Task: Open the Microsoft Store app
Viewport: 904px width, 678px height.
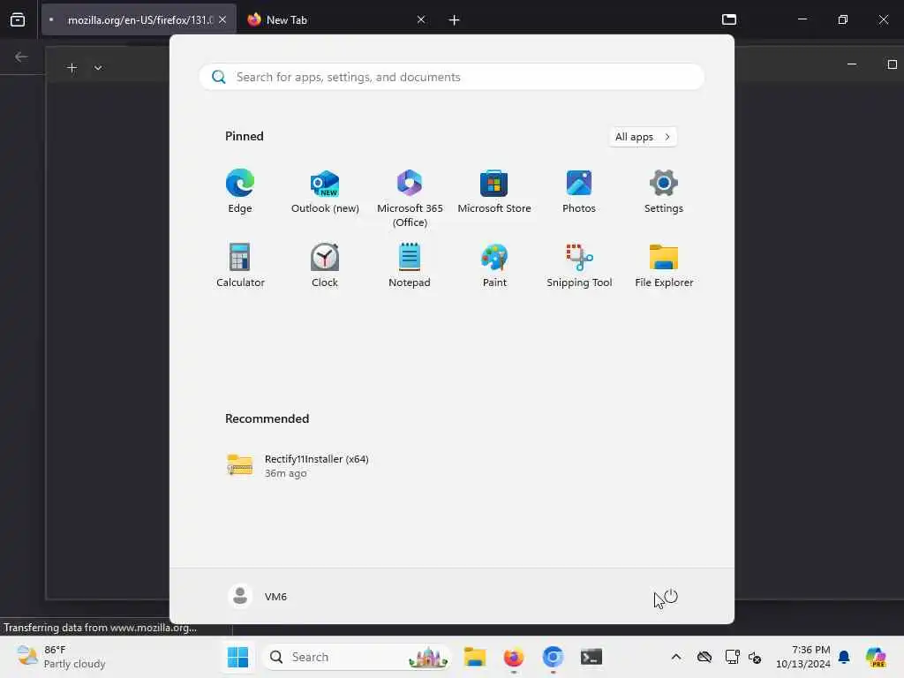Action: [x=494, y=192]
